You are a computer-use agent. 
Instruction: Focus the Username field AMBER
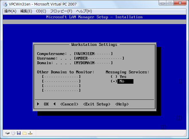click(99, 58)
